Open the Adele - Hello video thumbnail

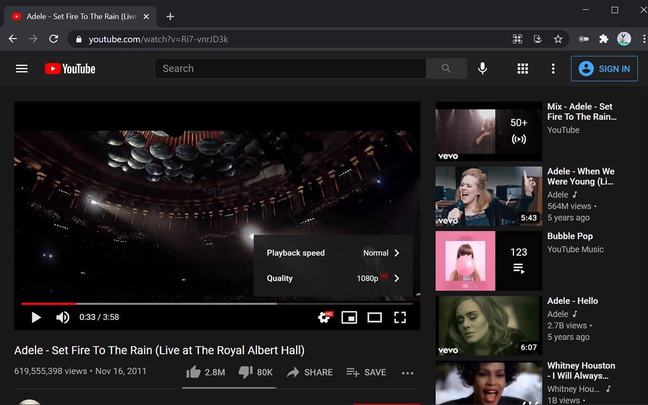[x=489, y=326]
